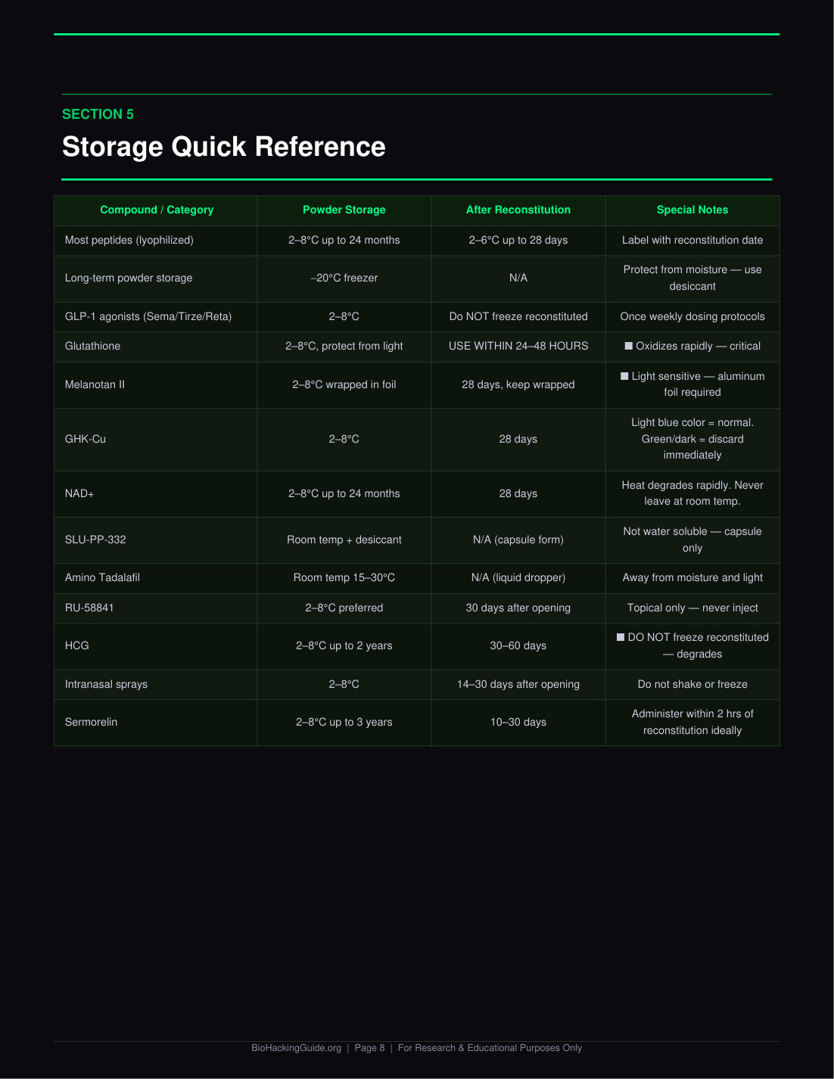This screenshot has height=1079, width=834.
Task: Click the square icon before DO NOT freeze
Action: click(621, 637)
